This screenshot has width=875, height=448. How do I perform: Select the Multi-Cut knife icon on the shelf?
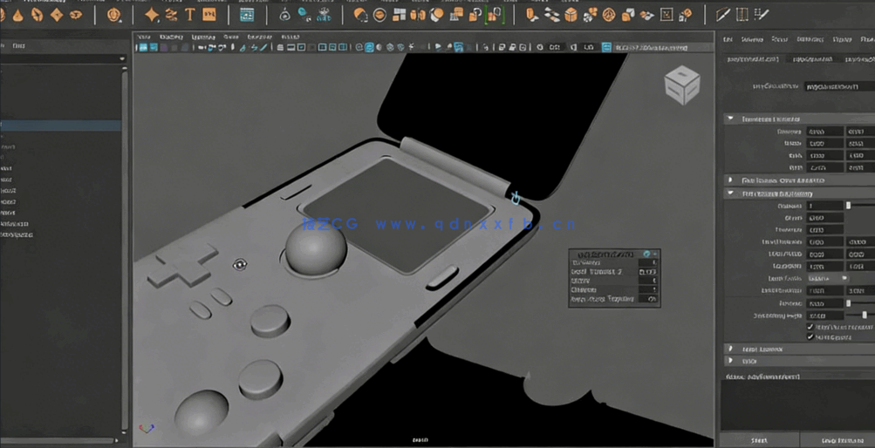[722, 15]
